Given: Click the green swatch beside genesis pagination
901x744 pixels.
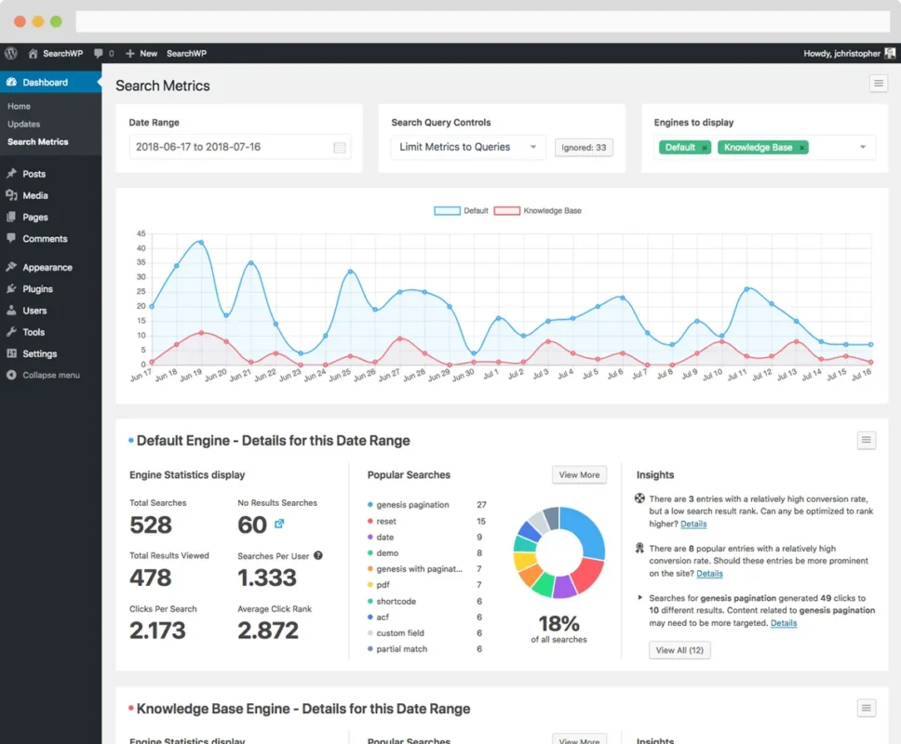Looking at the screenshot, I should click(370, 504).
